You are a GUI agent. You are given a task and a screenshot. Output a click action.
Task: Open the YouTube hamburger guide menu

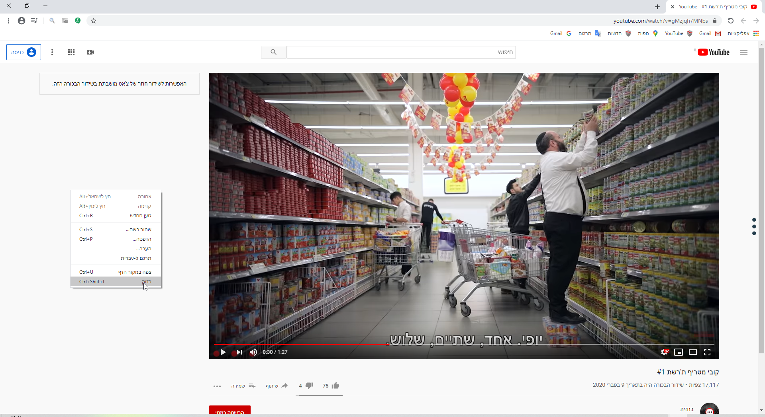(744, 52)
